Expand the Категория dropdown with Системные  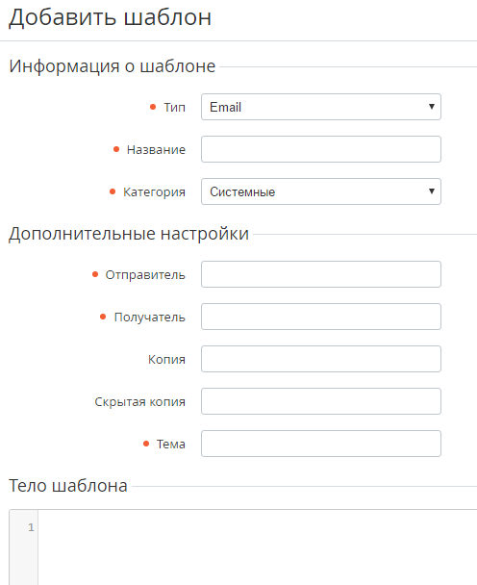pos(321,191)
